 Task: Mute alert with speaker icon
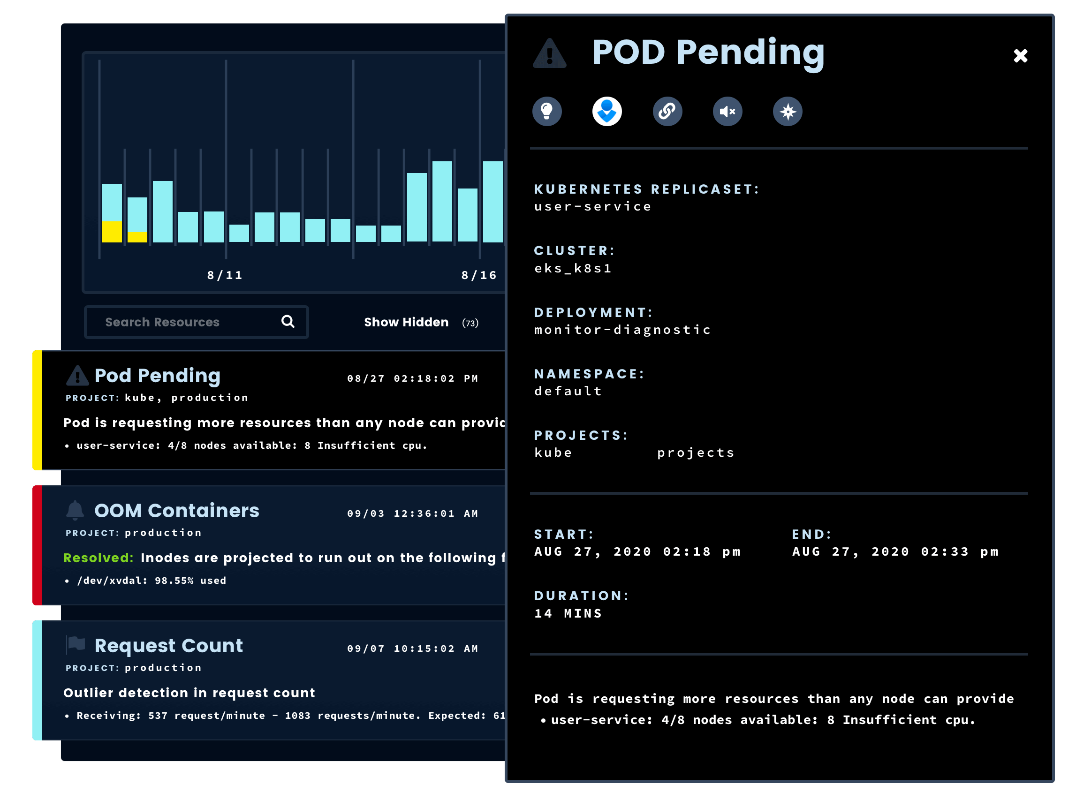click(727, 111)
